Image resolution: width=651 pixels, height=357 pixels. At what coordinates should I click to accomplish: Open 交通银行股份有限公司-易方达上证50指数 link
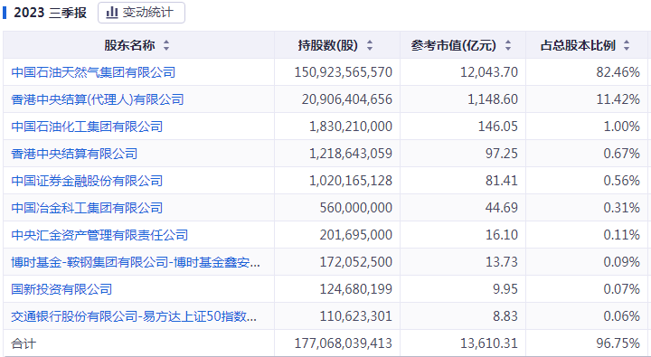pos(134,316)
